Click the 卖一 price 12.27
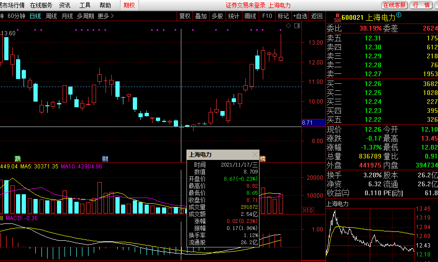This screenshot has height=262, width=438. (x=373, y=74)
